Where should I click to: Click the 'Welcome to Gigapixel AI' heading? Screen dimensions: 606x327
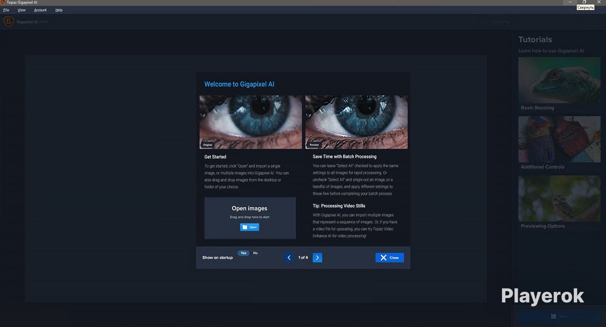click(x=239, y=84)
